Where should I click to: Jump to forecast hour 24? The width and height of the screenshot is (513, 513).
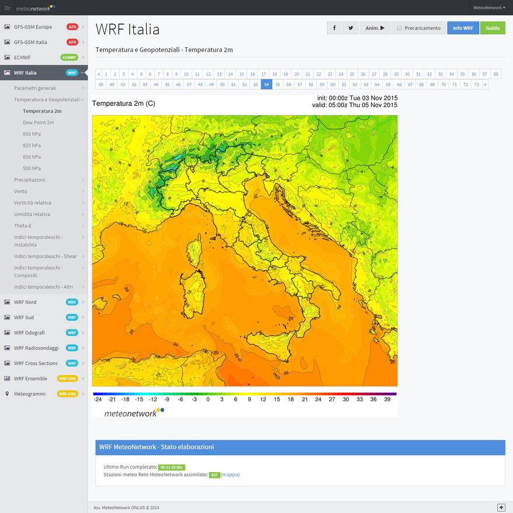tap(341, 74)
